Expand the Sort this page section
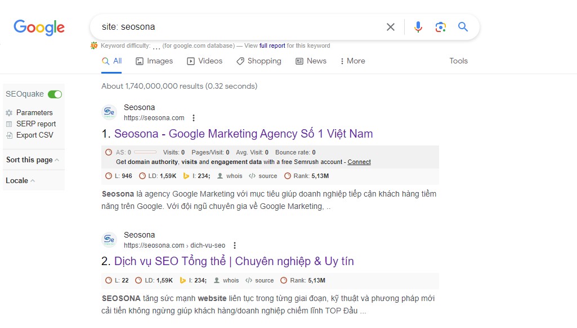 (x=33, y=160)
